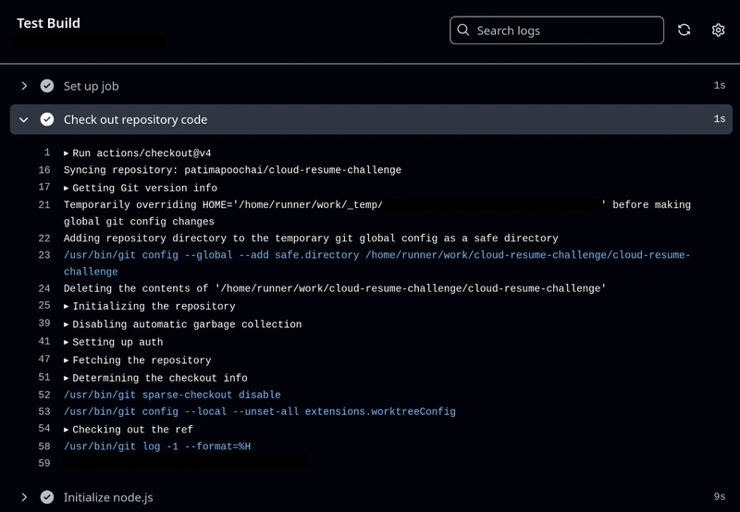
Task: Click the Search logs input field
Action: [x=557, y=30]
